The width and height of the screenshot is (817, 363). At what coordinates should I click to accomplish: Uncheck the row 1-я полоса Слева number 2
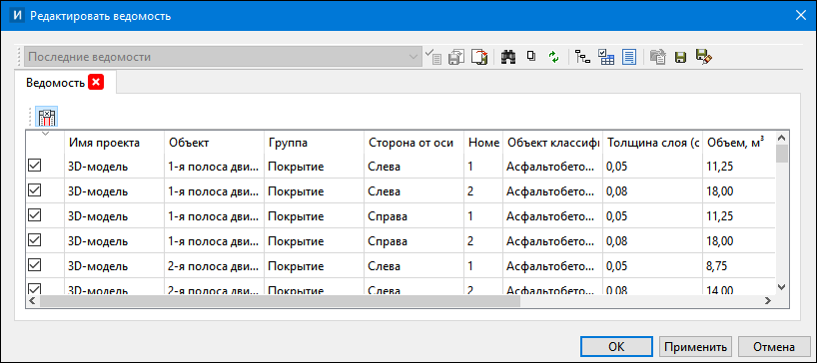[34, 190]
